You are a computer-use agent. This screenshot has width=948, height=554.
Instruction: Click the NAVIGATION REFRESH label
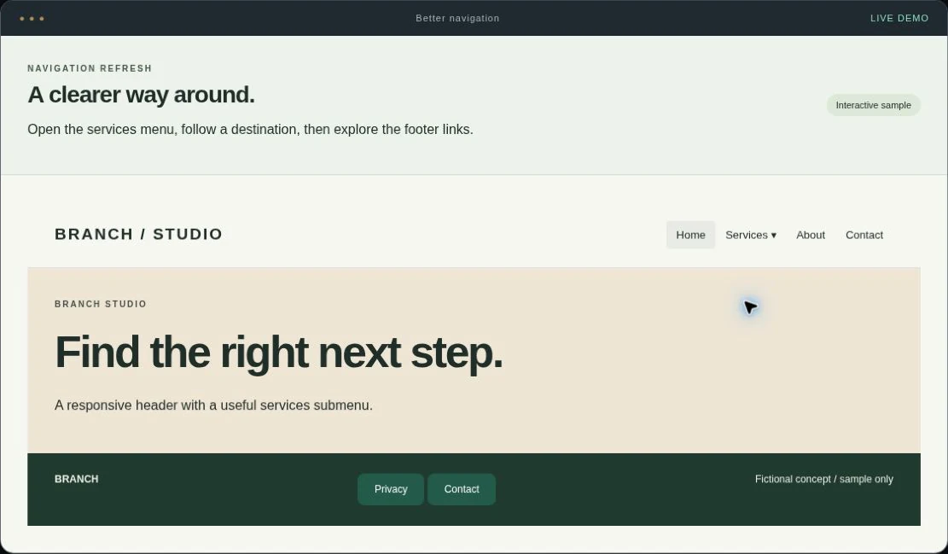pyautogui.click(x=90, y=68)
